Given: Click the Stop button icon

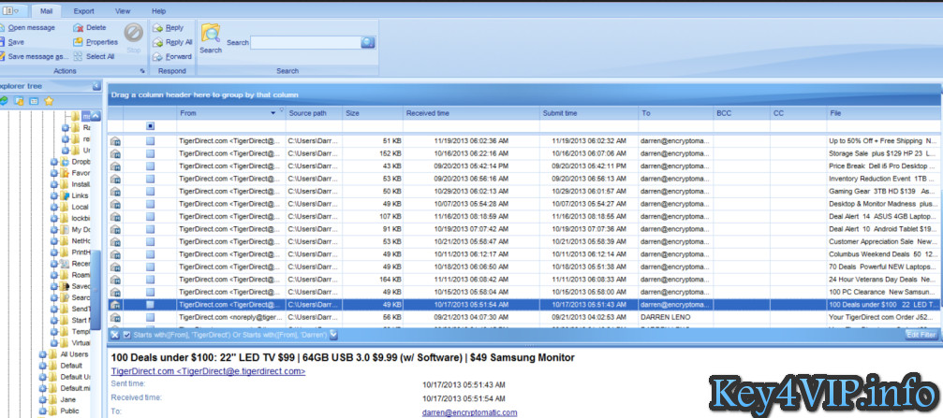Looking at the screenshot, I should pyautogui.click(x=134, y=33).
